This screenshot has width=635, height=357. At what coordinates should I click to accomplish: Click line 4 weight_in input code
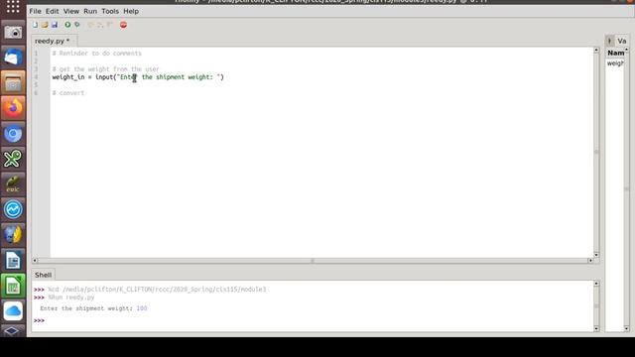[138, 77]
